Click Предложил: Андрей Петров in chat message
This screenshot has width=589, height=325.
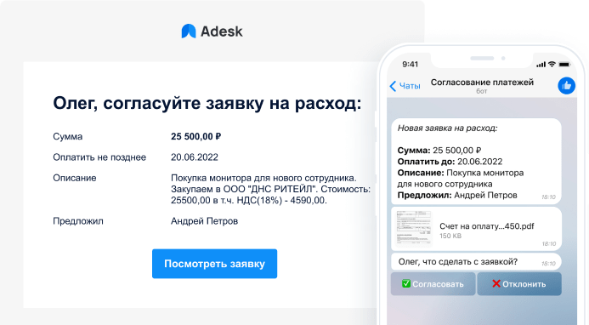(x=457, y=195)
